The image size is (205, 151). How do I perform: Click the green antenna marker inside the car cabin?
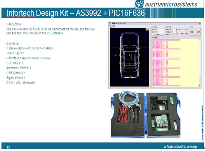(x=129, y=55)
